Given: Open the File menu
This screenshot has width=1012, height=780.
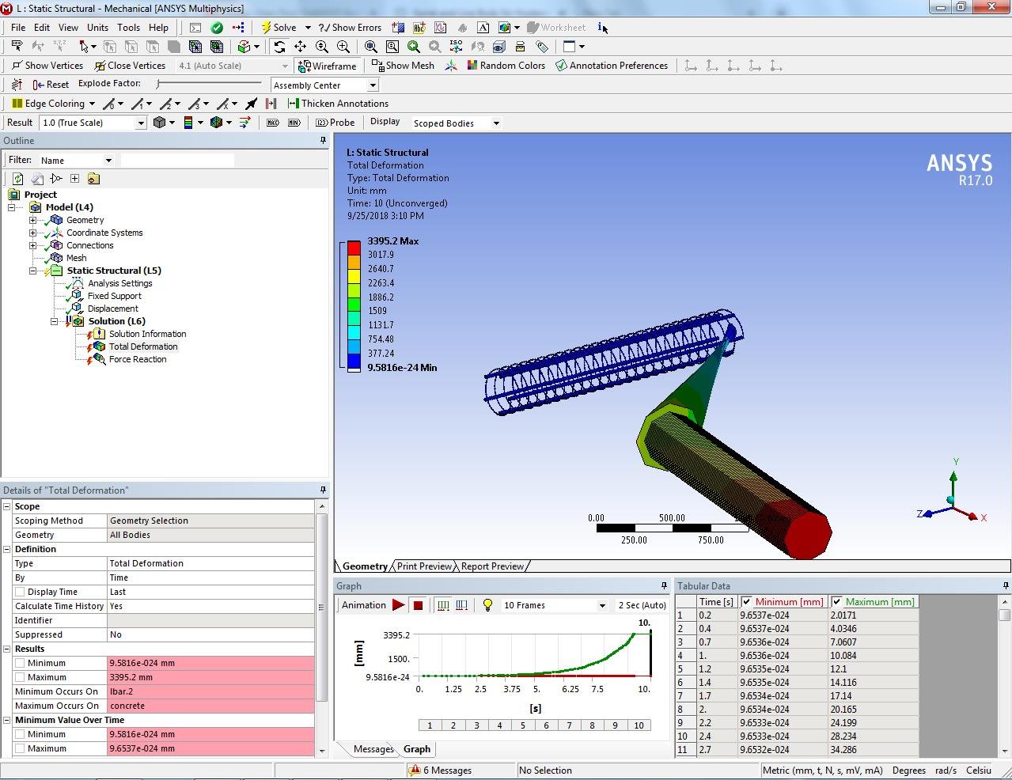Looking at the screenshot, I should pyautogui.click(x=18, y=28).
